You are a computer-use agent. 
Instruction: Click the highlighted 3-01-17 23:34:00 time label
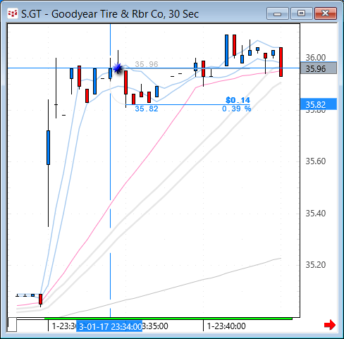coord(109,326)
